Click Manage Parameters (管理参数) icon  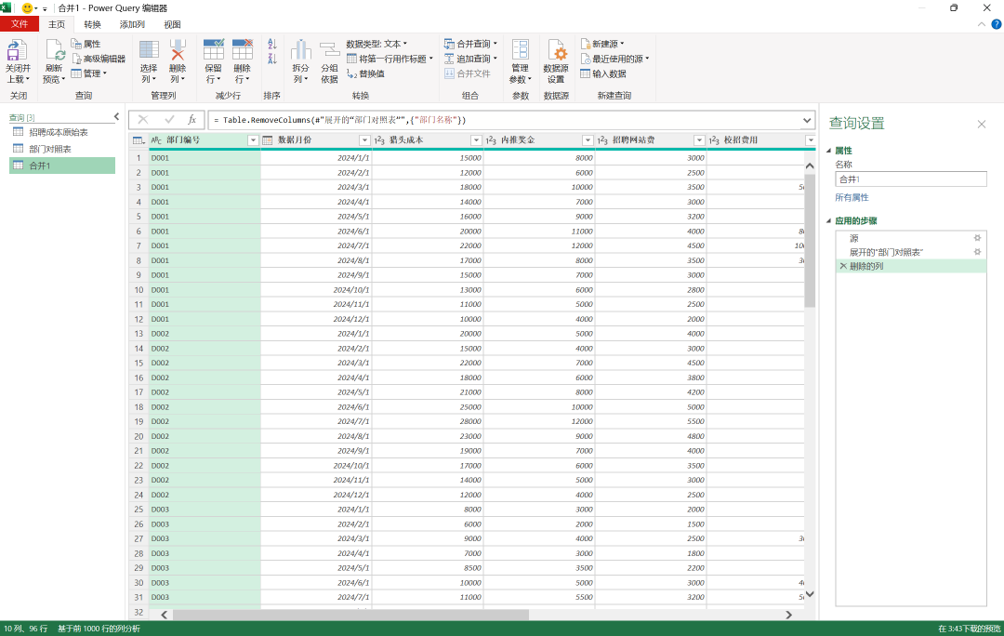(520, 50)
